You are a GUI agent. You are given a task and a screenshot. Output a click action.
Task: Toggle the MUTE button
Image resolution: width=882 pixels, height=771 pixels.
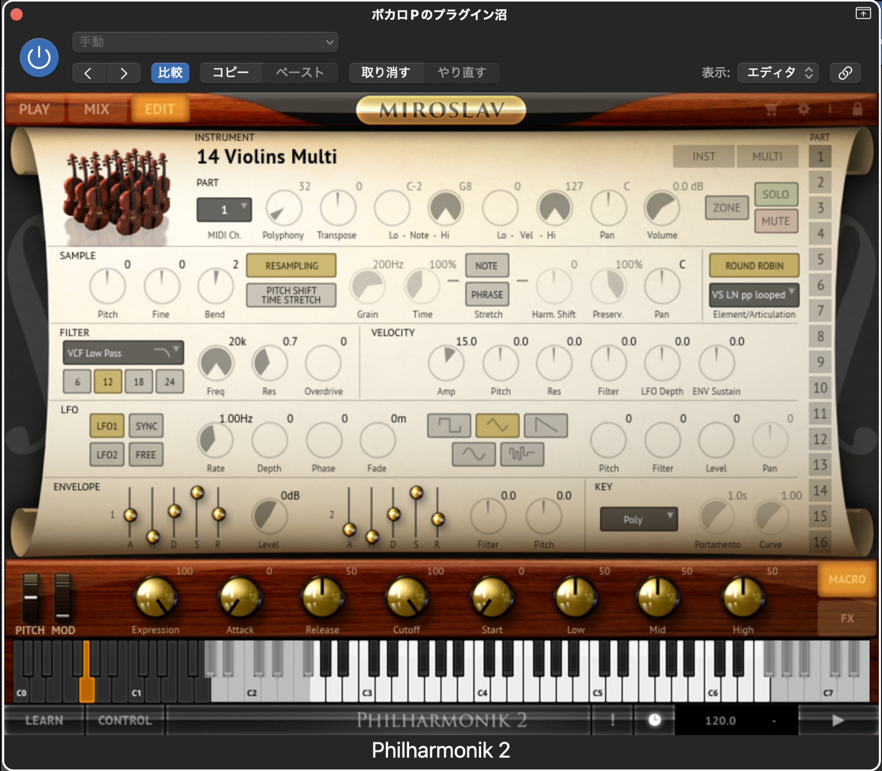[x=776, y=221]
